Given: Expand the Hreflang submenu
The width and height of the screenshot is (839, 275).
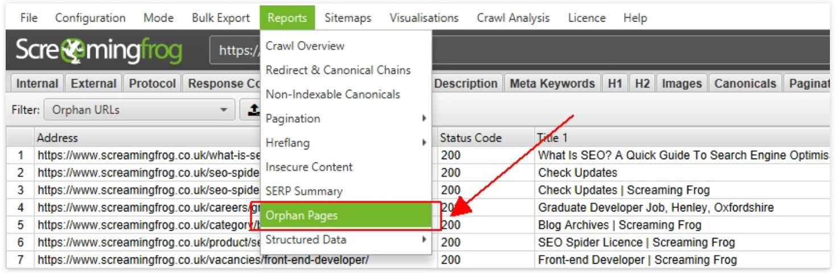Looking at the screenshot, I should click(x=346, y=143).
